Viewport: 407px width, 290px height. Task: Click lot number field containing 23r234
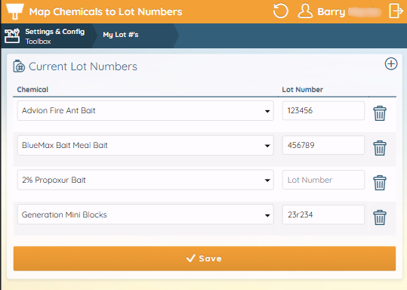(x=323, y=214)
